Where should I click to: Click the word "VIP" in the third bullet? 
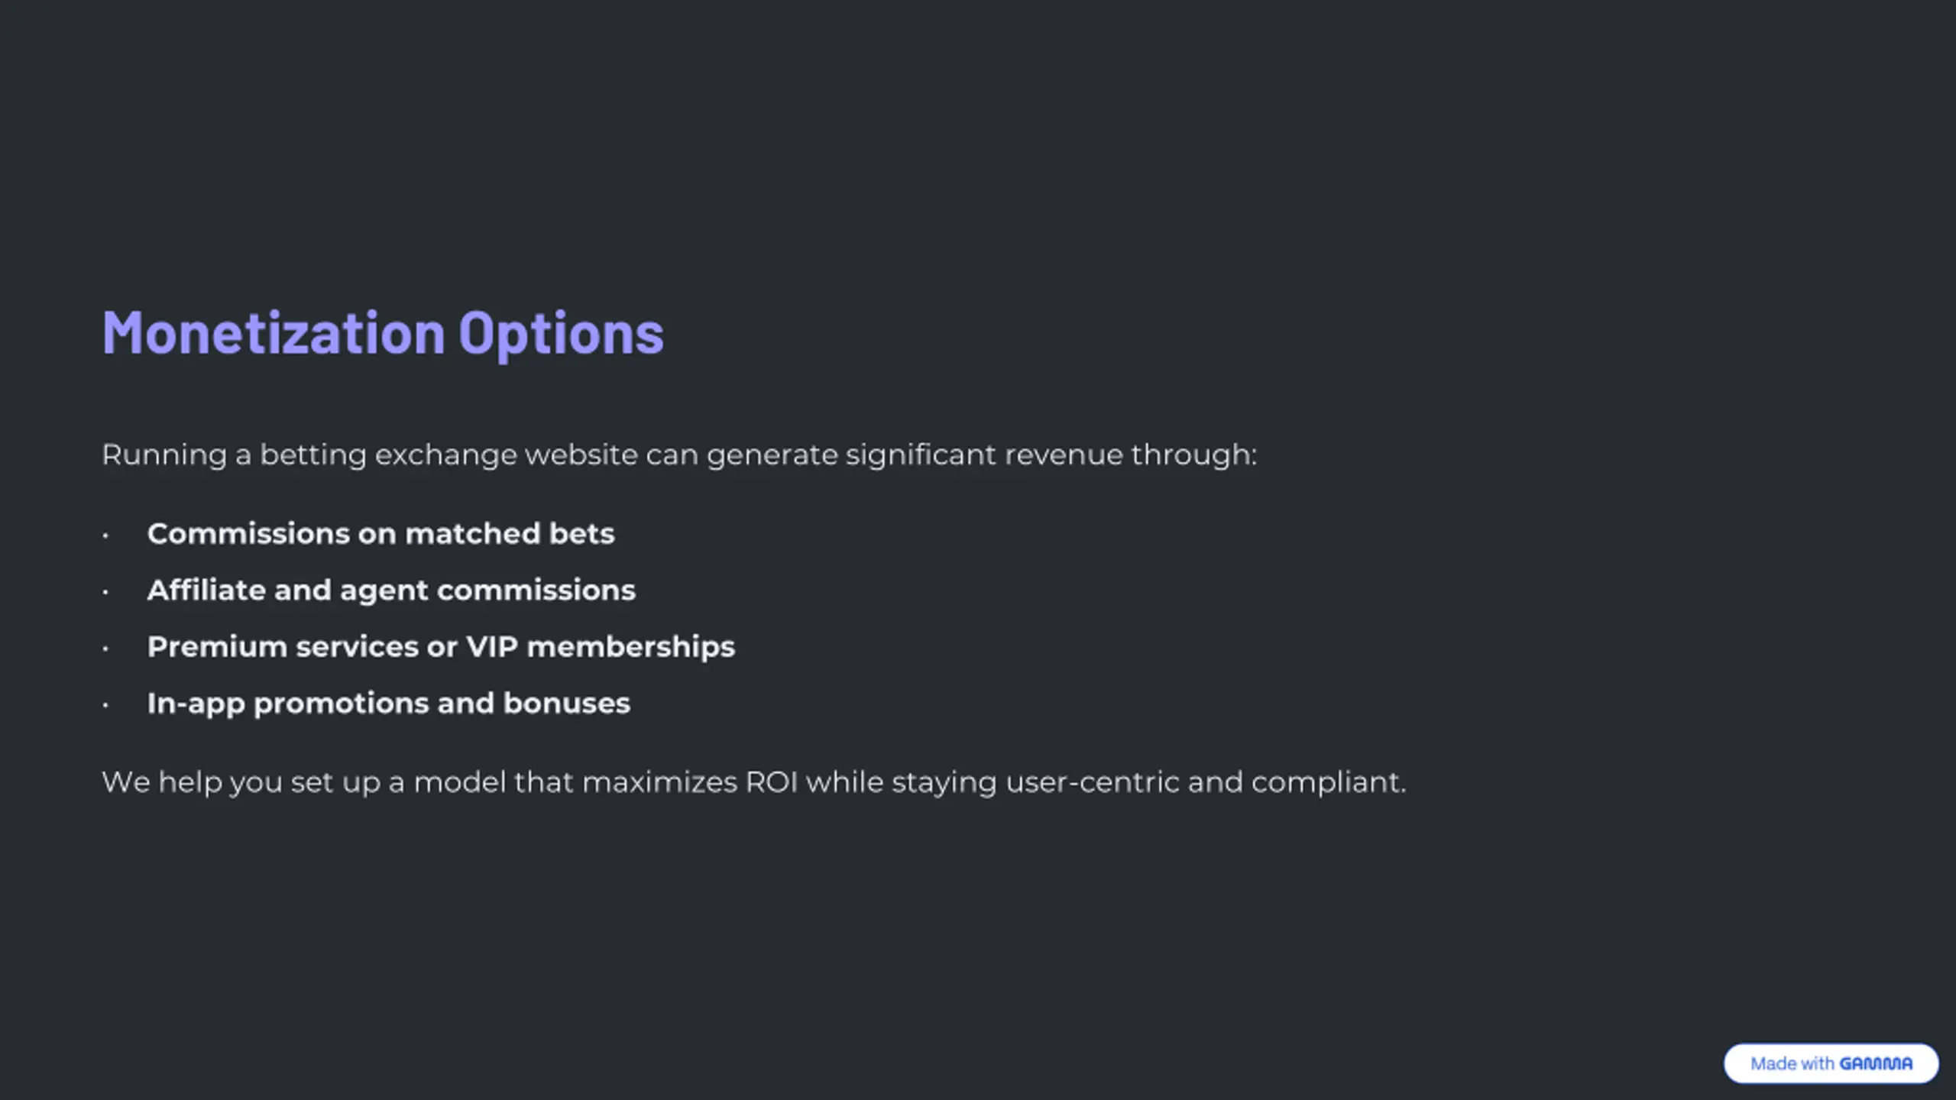tap(492, 647)
